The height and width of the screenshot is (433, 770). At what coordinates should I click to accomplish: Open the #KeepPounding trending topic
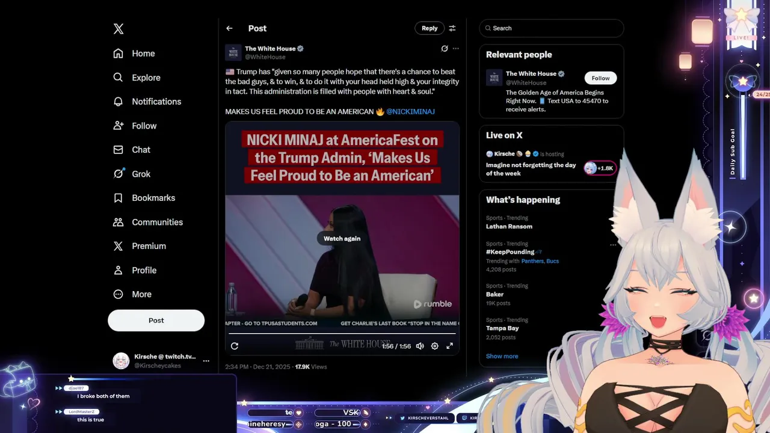[510, 252]
